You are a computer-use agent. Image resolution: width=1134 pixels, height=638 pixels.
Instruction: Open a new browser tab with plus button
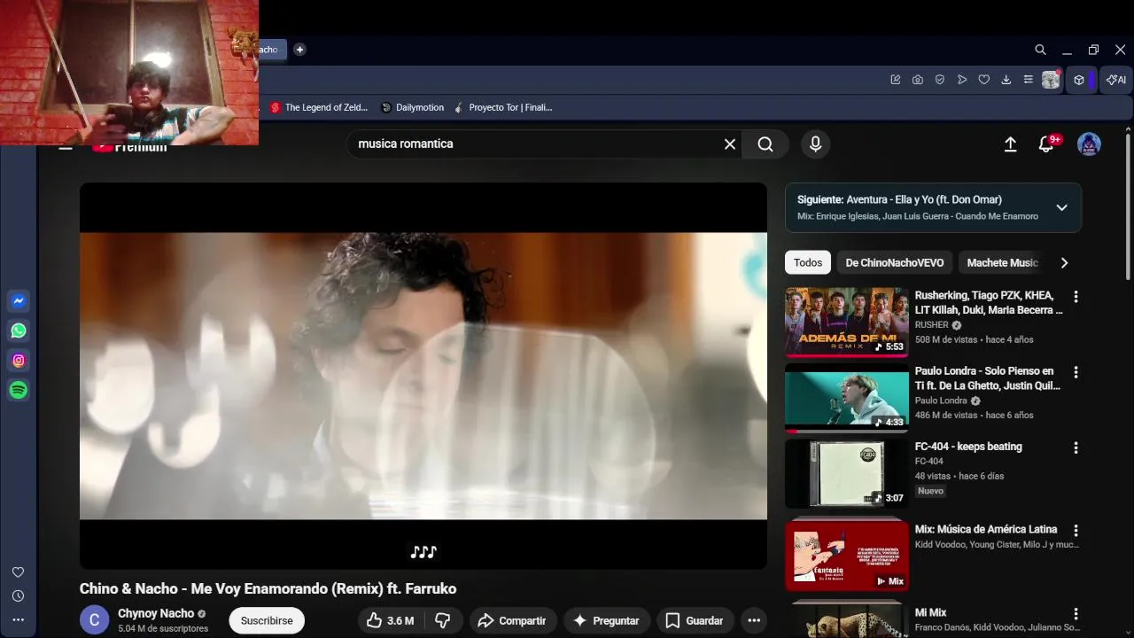[299, 50]
